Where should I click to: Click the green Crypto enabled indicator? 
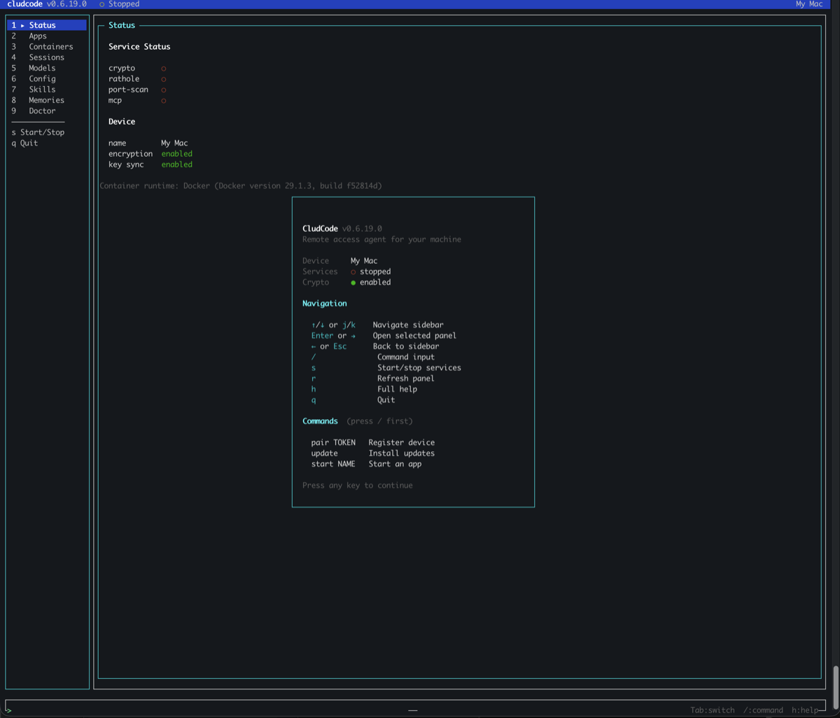352,282
